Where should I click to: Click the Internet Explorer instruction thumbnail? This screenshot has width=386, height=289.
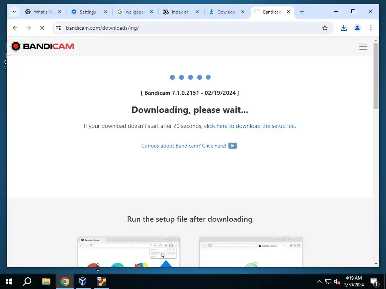tap(251, 252)
